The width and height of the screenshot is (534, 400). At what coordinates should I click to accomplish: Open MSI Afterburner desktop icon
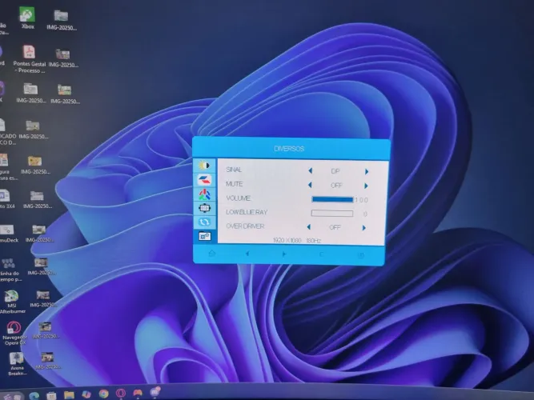coord(12,302)
